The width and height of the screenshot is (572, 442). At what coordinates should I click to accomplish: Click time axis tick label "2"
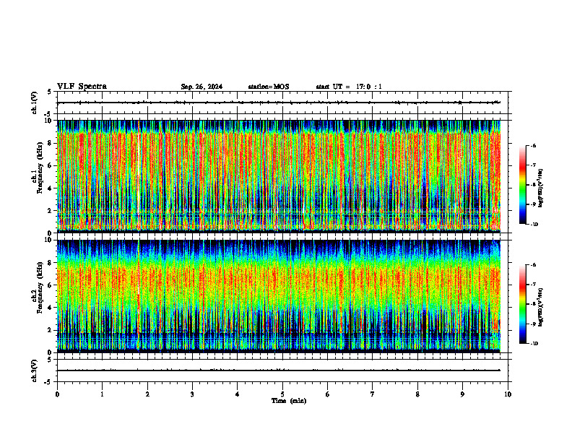(x=147, y=394)
